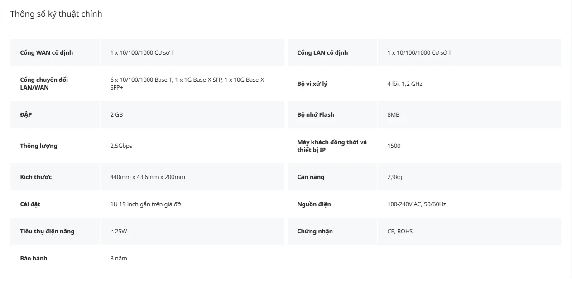Click the '2,5Gbps' throughput value

point(121,146)
